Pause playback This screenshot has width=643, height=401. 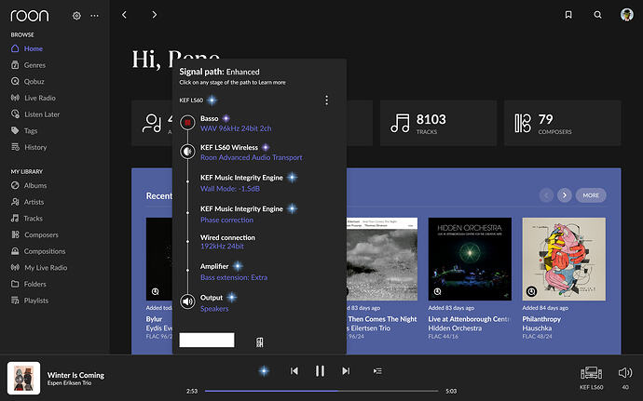(320, 371)
